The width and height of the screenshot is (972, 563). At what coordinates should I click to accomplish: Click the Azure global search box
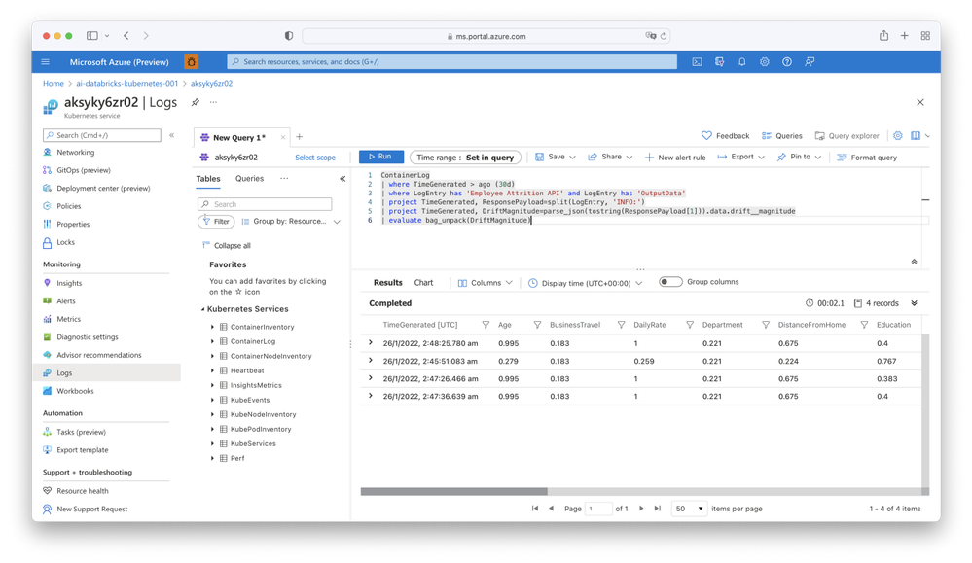452,62
